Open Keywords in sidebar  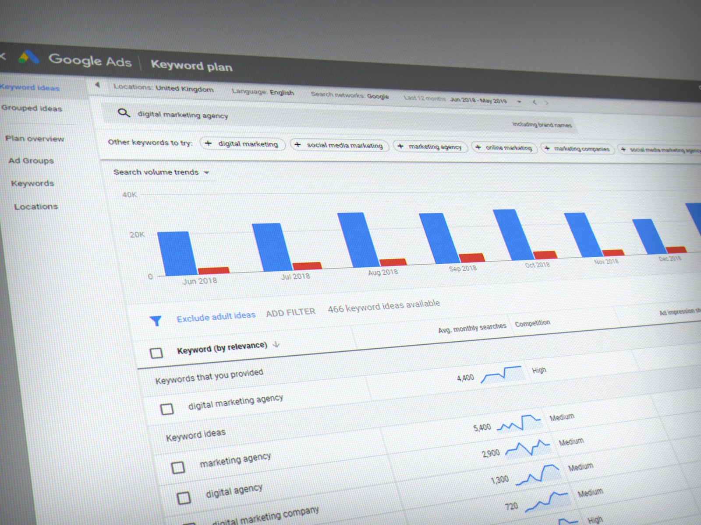point(32,183)
